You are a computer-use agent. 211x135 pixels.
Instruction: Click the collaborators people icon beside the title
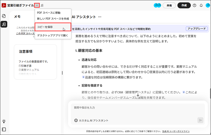pos(42,5)
